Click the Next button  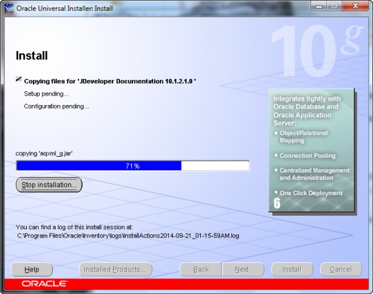point(243,270)
